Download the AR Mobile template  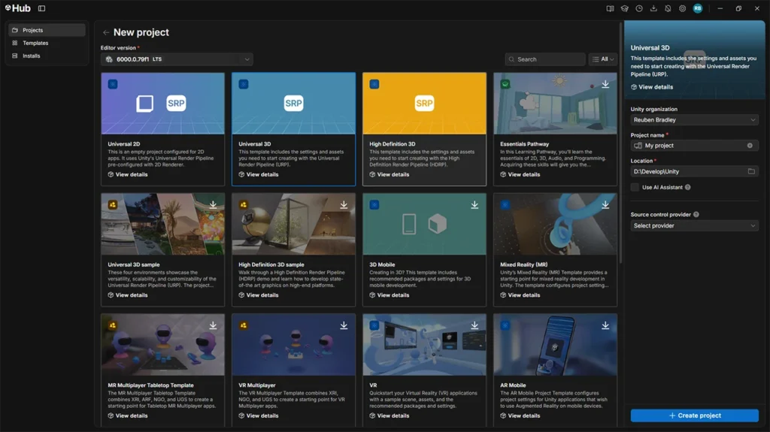click(605, 325)
